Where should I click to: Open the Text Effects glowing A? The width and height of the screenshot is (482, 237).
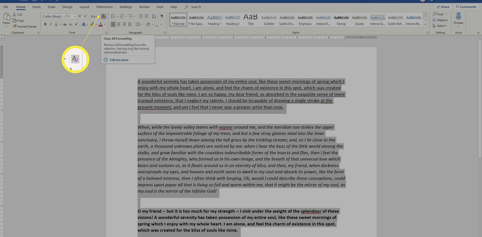tap(84, 24)
